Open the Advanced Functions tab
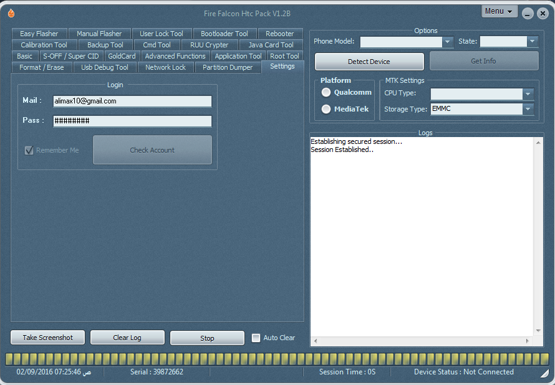555x385 pixels. (175, 56)
